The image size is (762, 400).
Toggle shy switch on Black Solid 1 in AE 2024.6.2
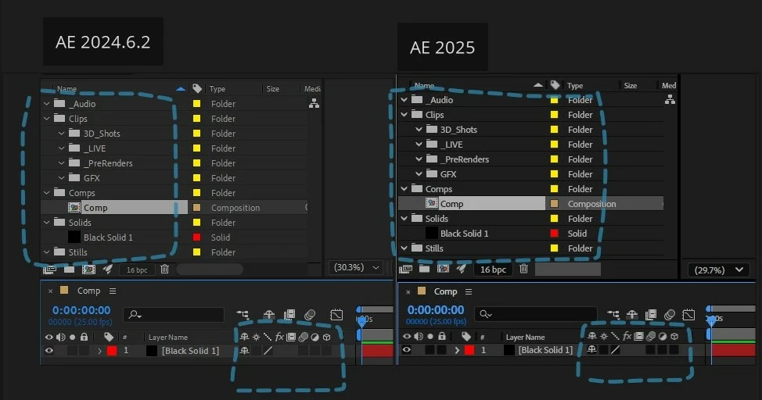(244, 350)
